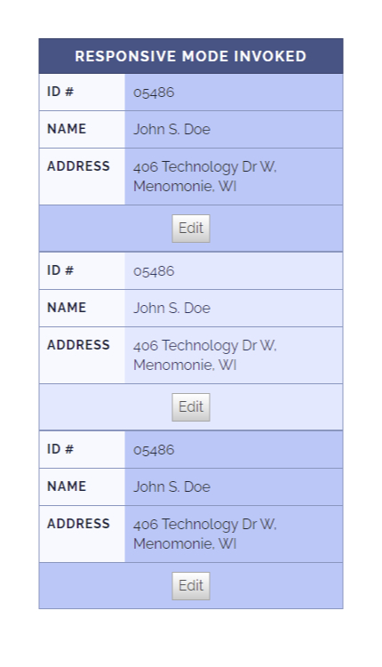Click the ID # label in second record

pyautogui.click(x=60, y=270)
